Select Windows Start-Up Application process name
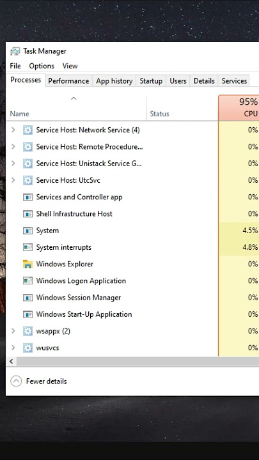The image size is (259, 460). pos(84,314)
